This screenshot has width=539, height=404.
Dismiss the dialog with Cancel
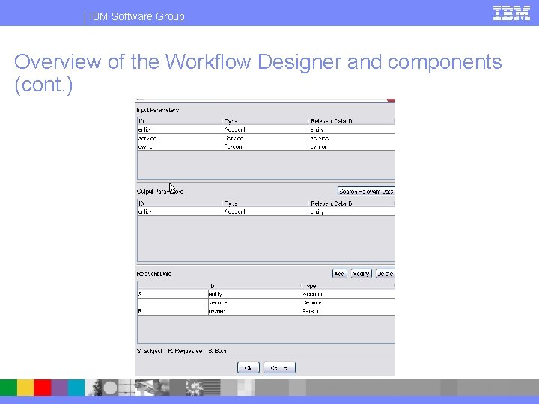pos(279,367)
